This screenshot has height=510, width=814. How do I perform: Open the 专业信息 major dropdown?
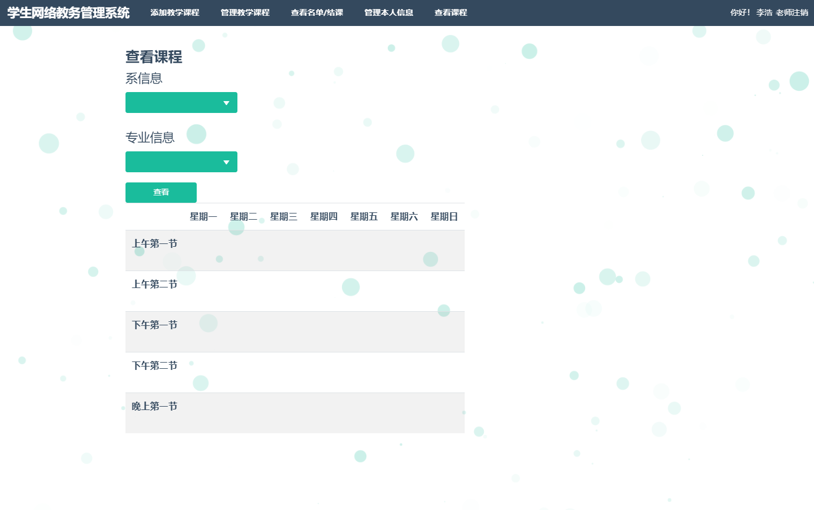click(181, 162)
